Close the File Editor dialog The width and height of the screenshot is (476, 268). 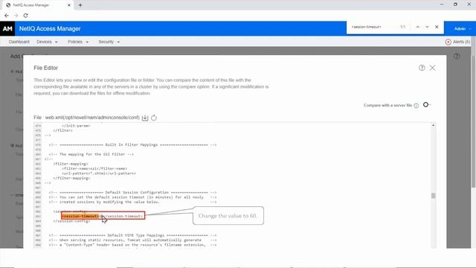432,68
